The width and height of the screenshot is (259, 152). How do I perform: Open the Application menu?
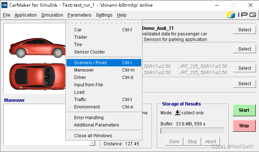click(25, 15)
